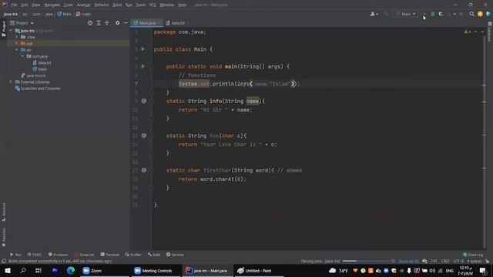The image size is (493, 277).
Task: Change UTF-8 file encoding in status bar
Action: (x=458, y=261)
